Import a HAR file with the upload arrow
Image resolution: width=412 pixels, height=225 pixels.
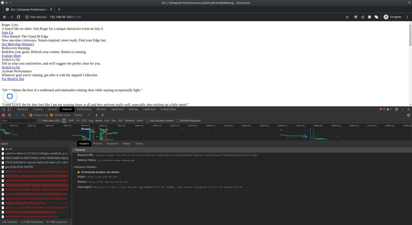(96, 115)
